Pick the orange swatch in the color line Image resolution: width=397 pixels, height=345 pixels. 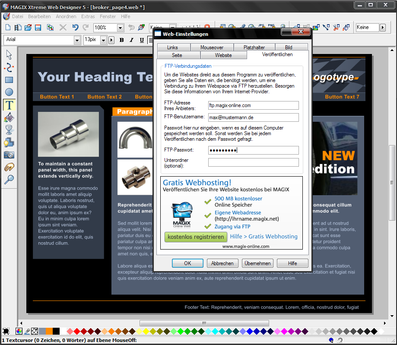(x=49, y=331)
